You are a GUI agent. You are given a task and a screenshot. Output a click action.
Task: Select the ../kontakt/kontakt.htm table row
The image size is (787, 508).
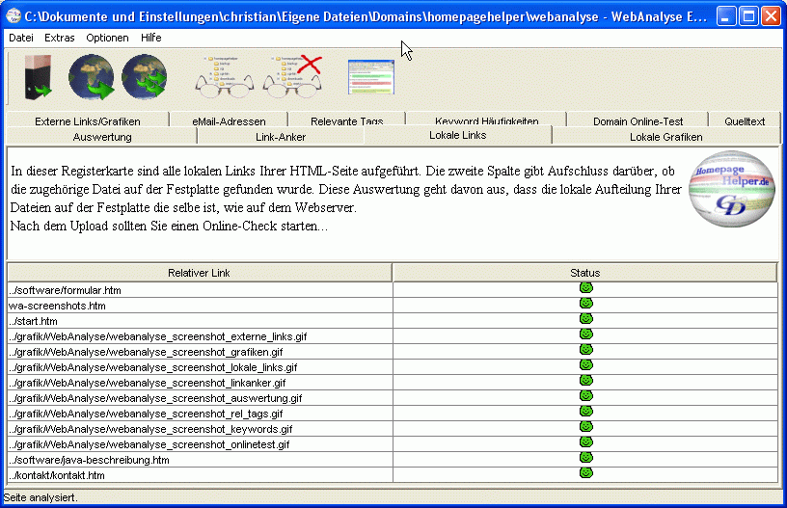[199, 475]
